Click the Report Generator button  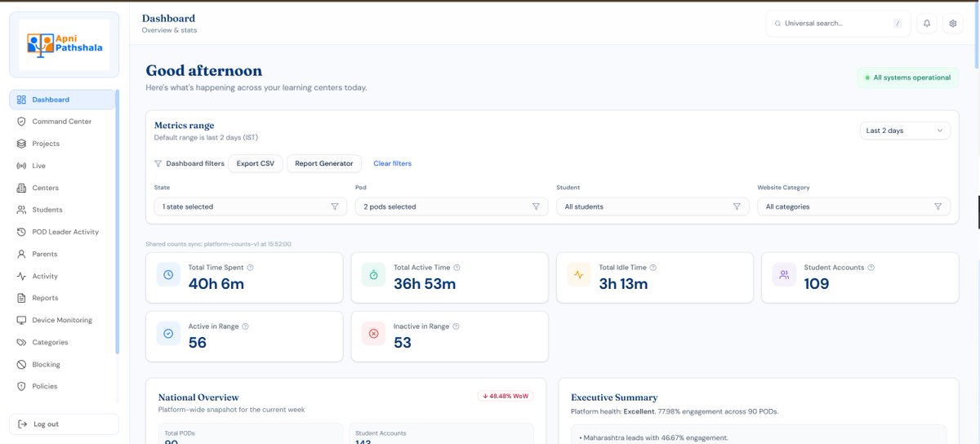324,163
